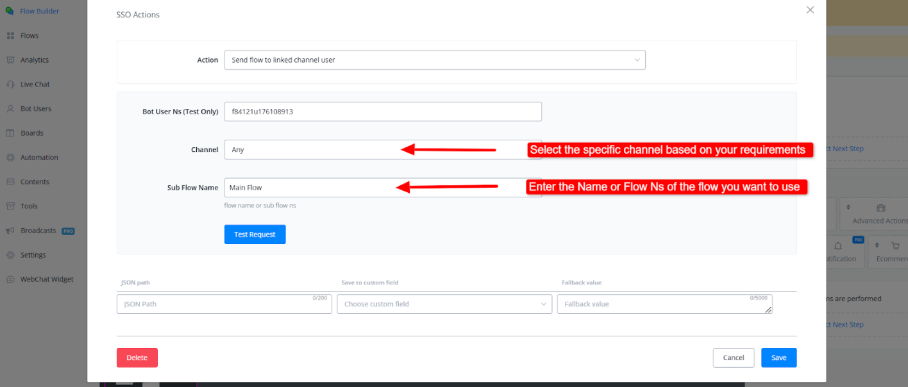This screenshot has height=387, width=908.
Task: Click the Cancel button
Action: [x=733, y=358]
